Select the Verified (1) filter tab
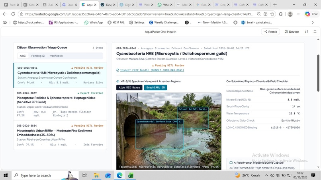 point(56,56)
